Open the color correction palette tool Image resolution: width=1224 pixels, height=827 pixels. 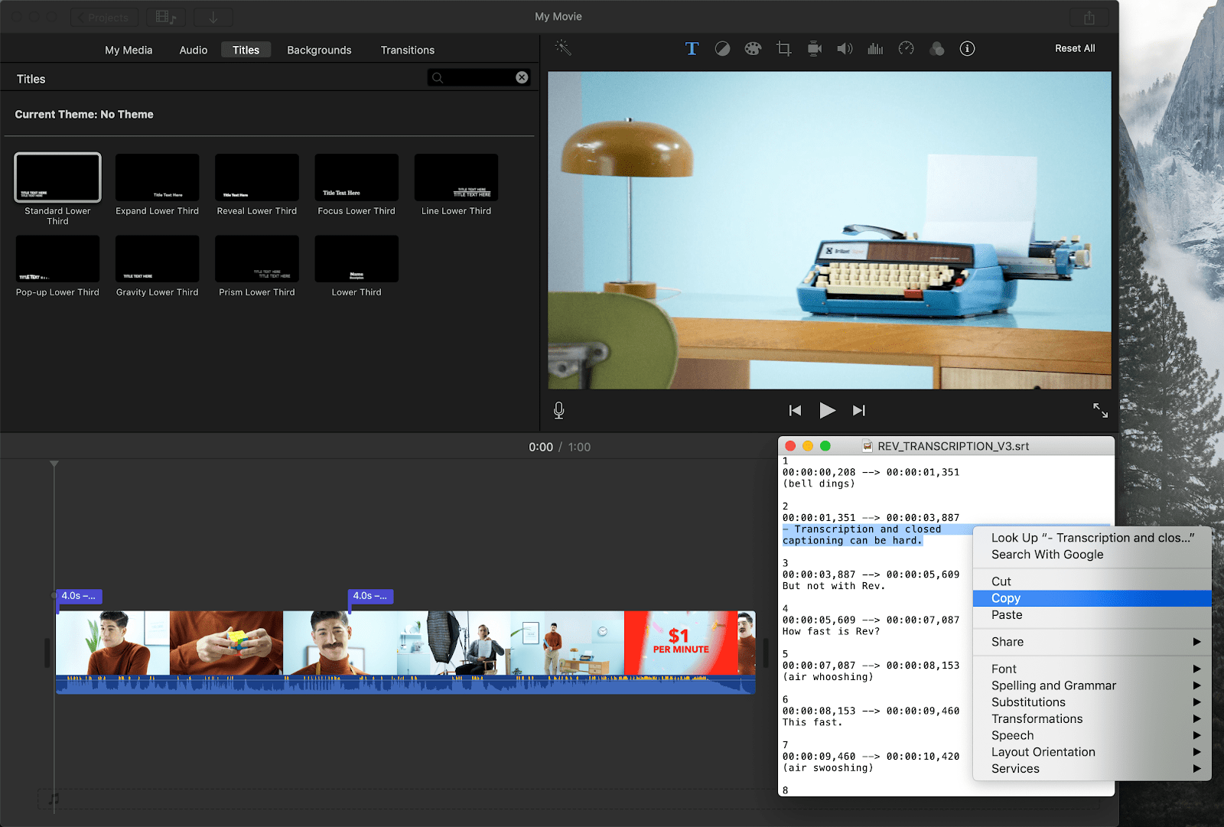coord(753,48)
